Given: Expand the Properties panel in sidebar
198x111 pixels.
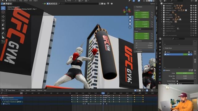Looking at the screenshot, I should [x=135, y=51].
